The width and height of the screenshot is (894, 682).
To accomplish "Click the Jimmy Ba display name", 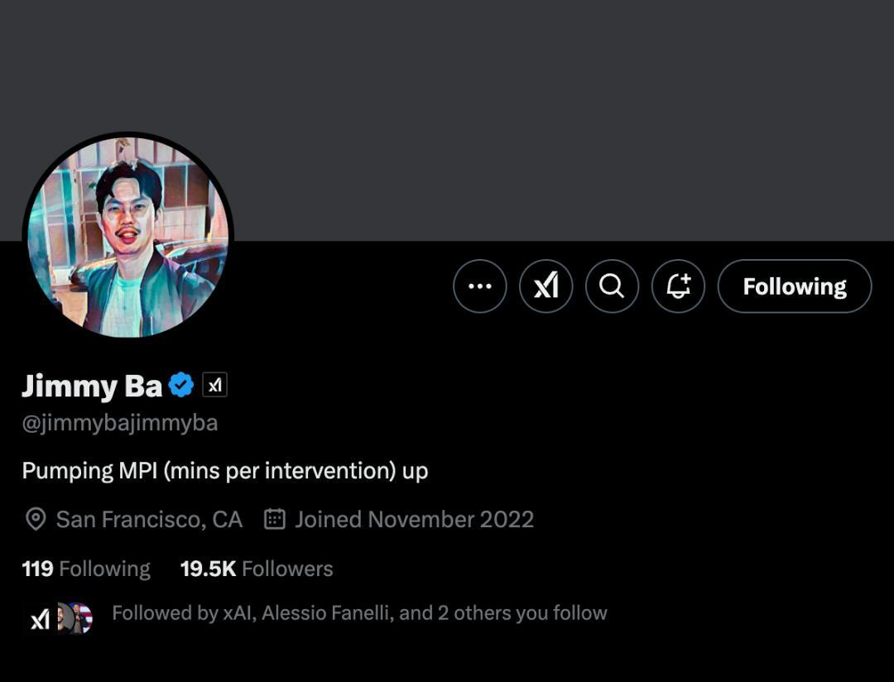I will click(x=92, y=386).
